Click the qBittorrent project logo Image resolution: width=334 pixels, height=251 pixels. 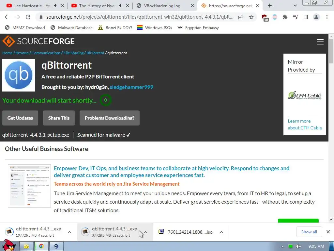[19, 75]
